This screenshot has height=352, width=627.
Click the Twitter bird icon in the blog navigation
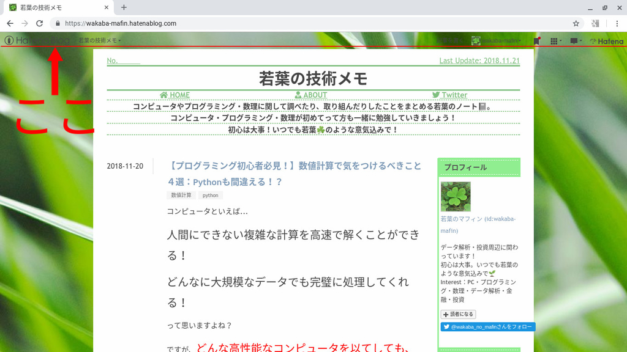pos(435,95)
